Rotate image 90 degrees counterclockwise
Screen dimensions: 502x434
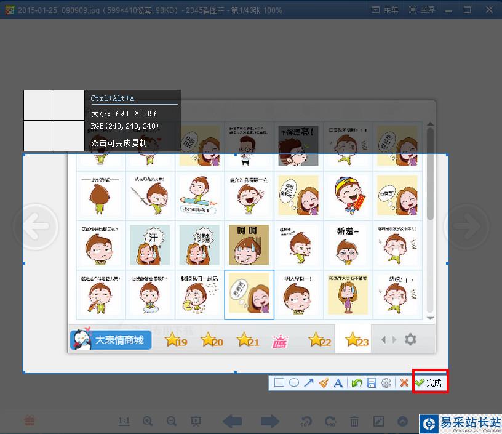(x=306, y=421)
